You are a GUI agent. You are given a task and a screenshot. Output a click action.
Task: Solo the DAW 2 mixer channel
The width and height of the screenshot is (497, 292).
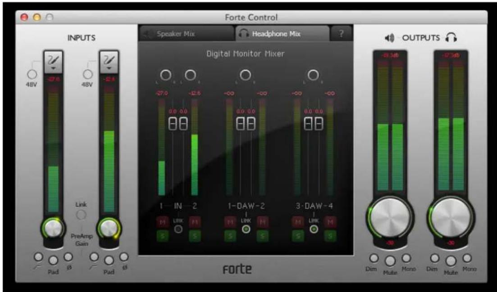tap(262, 236)
